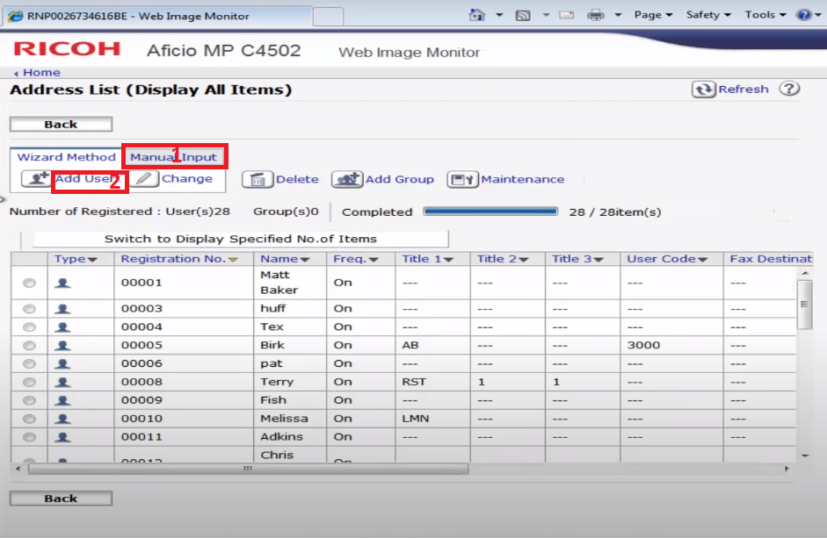This screenshot has width=827, height=538.
Task: Click the browser help icon at top right
Action: [x=804, y=15]
